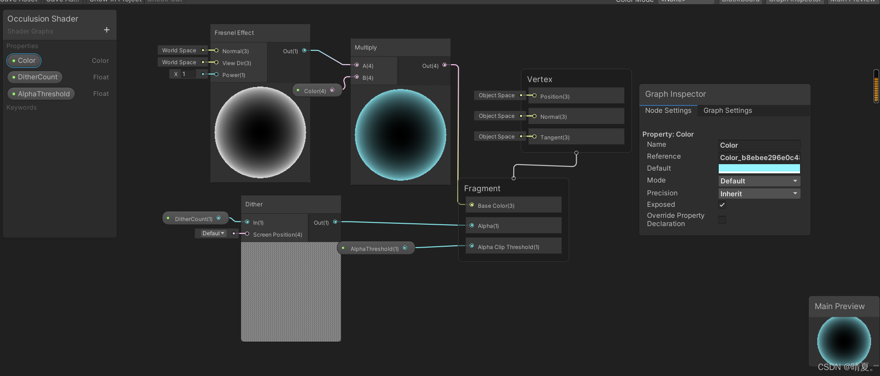Add a new property with the plus button
The width and height of the screenshot is (880, 376).
pyautogui.click(x=107, y=30)
